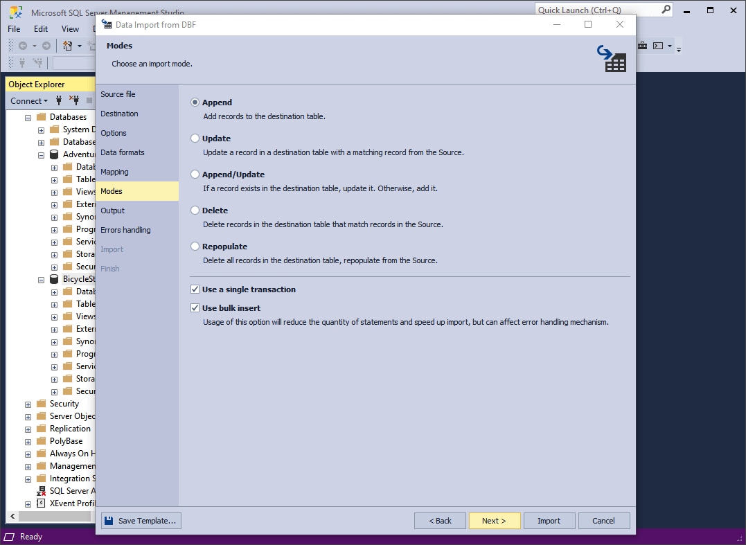This screenshot has width=746, height=545.
Task: Click the toolbox briefcase icon in toolbar
Action: pos(642,46)
